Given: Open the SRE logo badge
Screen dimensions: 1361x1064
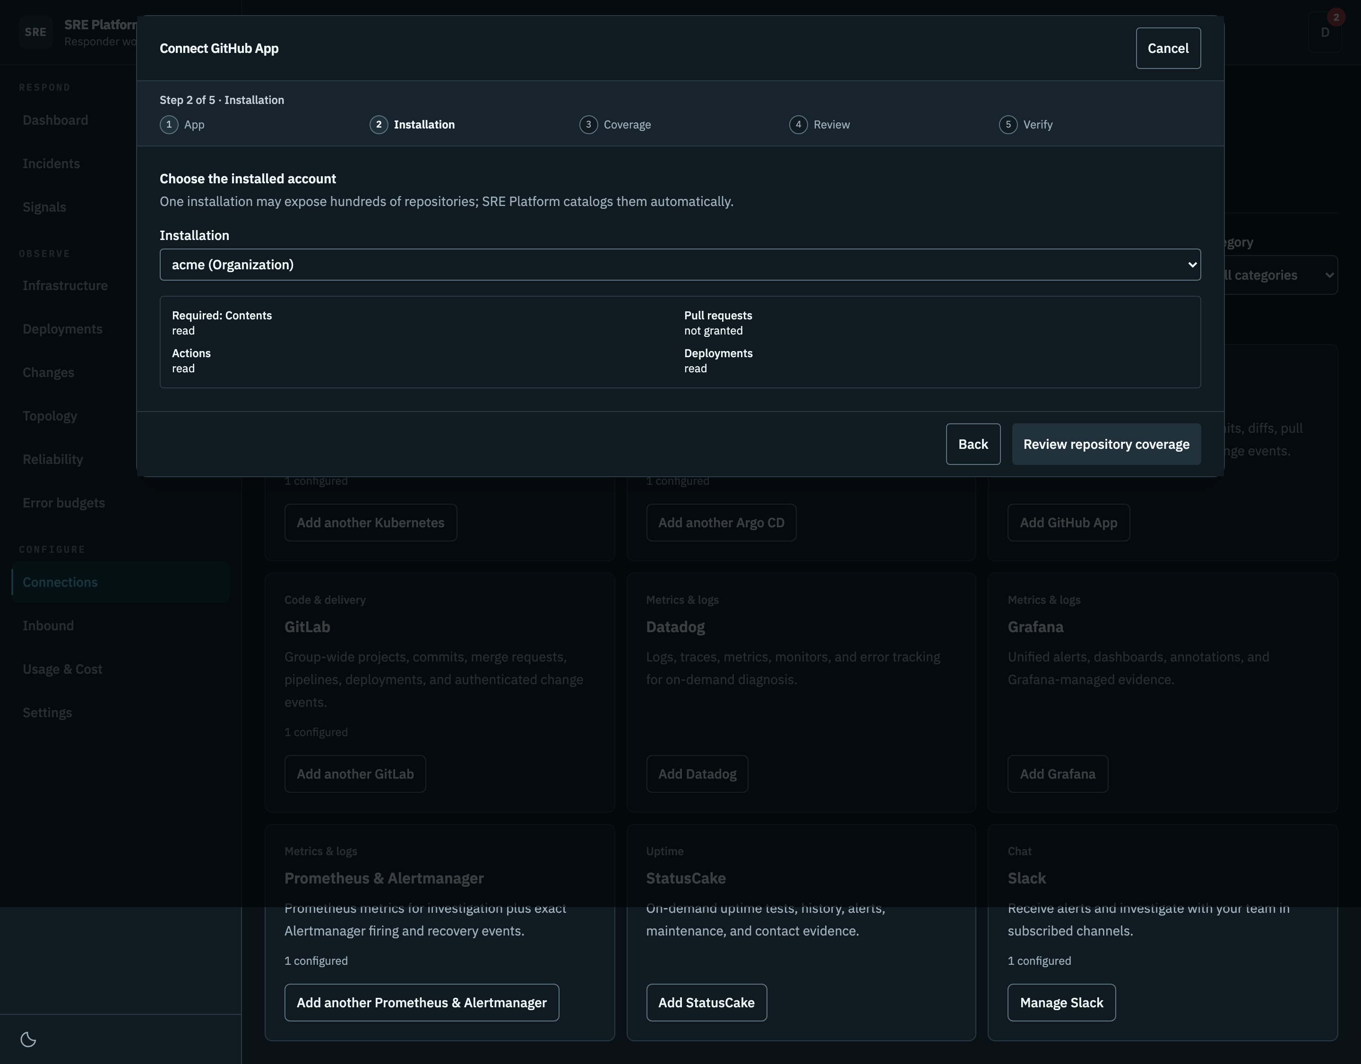Looking at the screenshot, I should 35,33.
